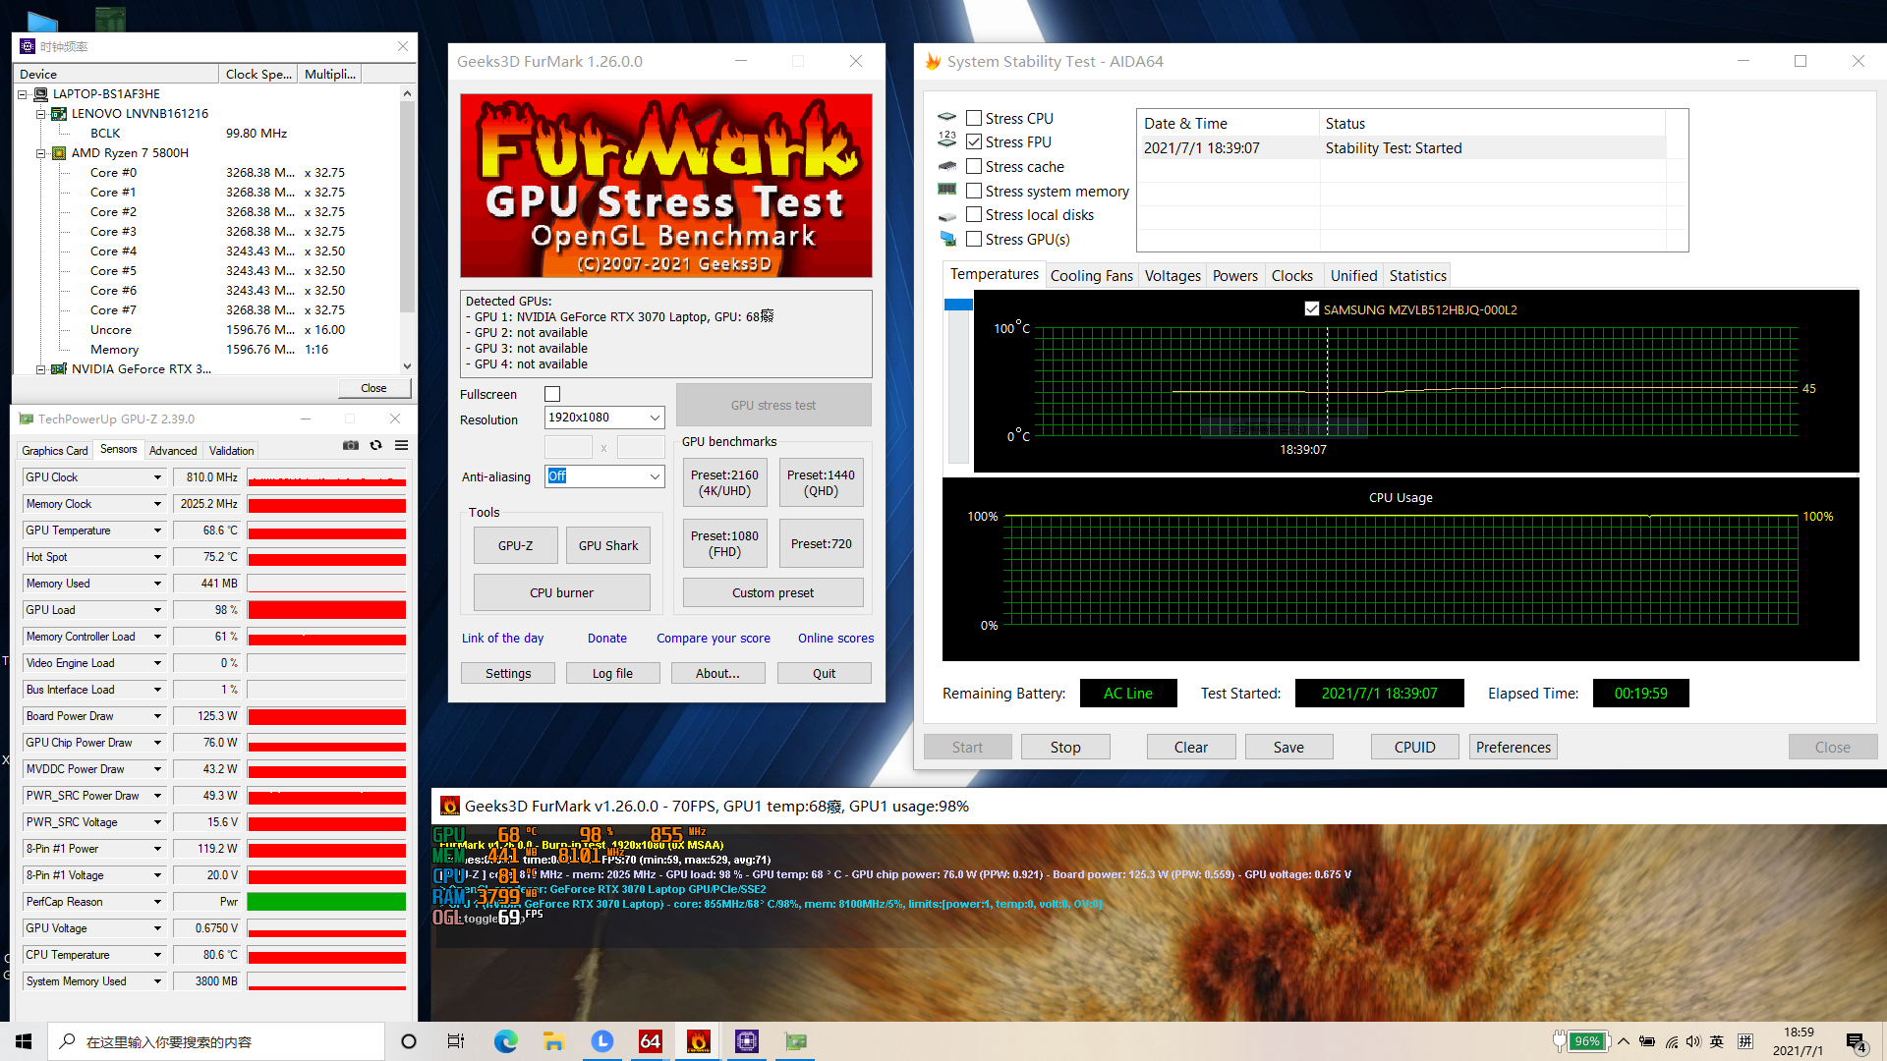This screenshot has width=1887, height=1061.
Task: Enable Stress system memory checkbox
Action: tap(974, 191)
